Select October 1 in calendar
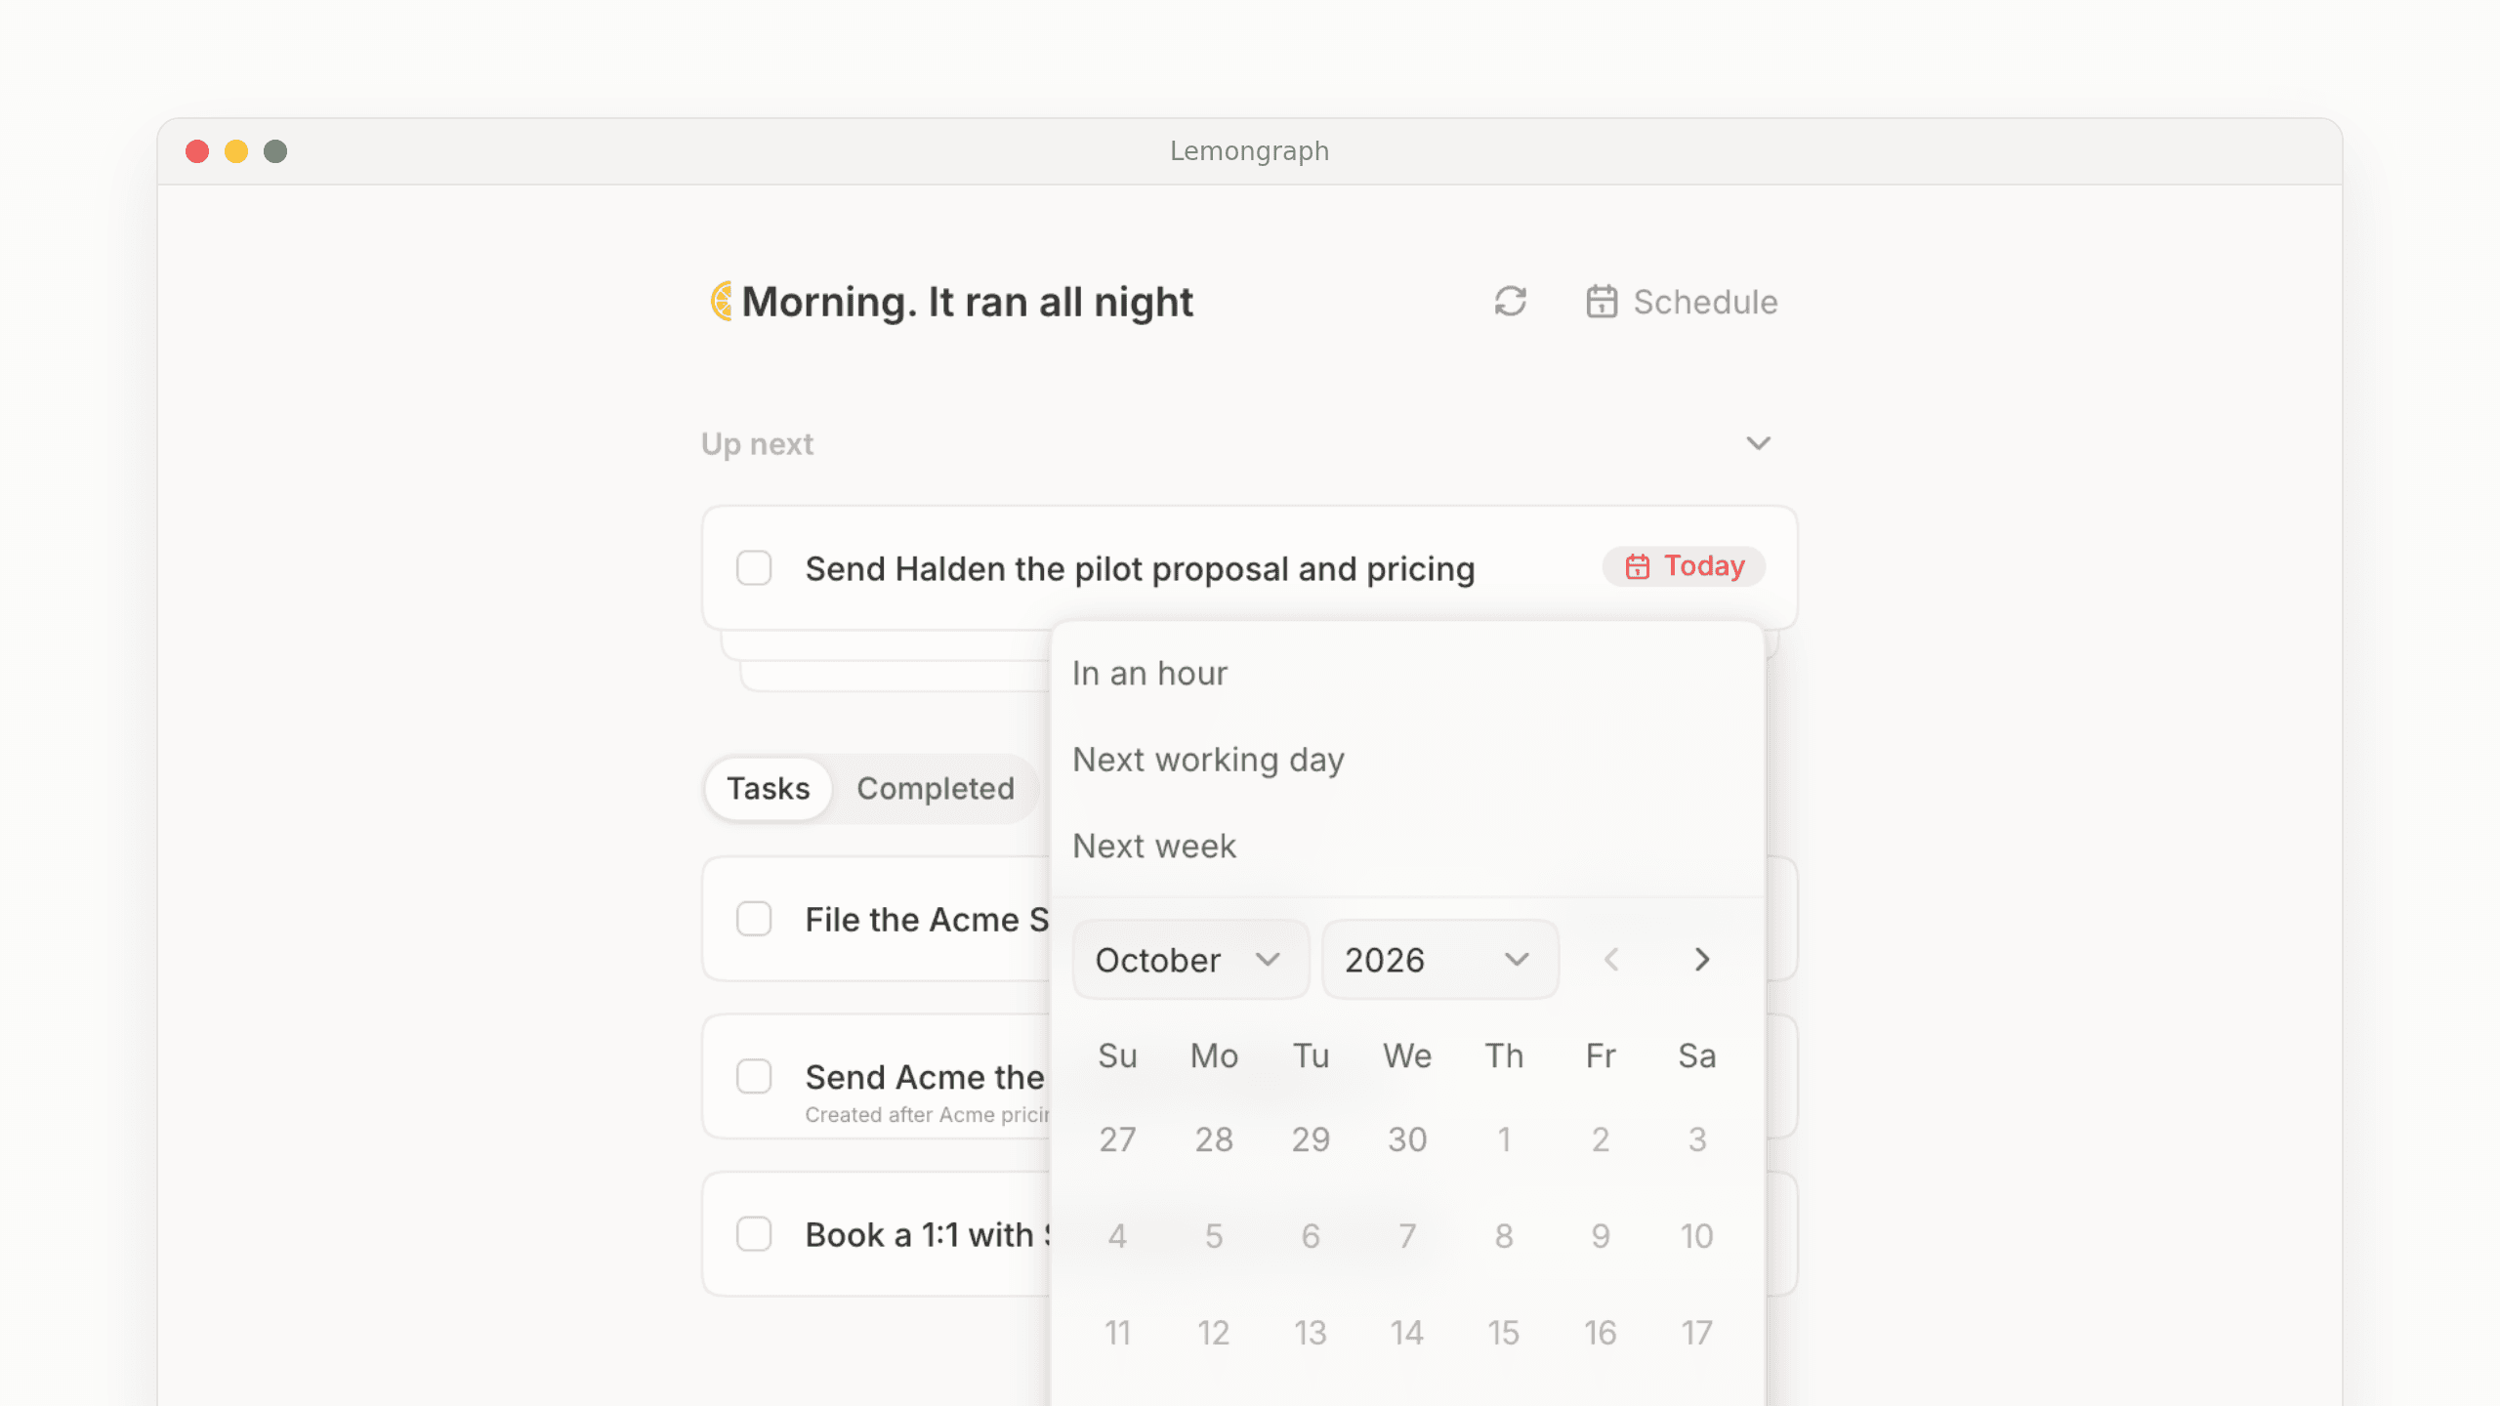 [x=1504, y=1139]
